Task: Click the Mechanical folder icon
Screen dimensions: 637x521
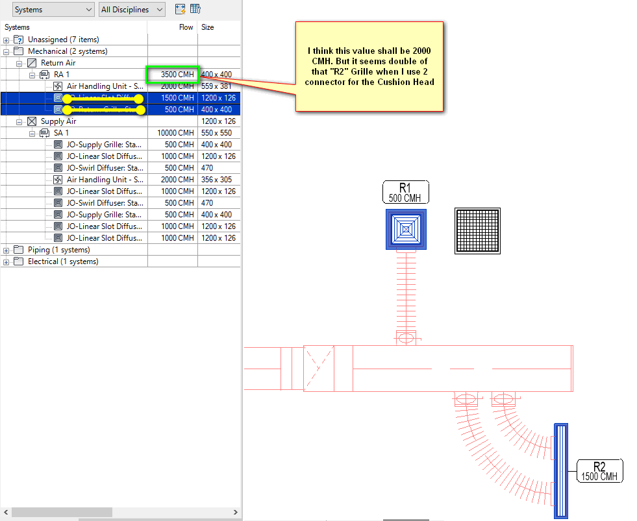Action: pyautogui.click(x=19, y=51)
